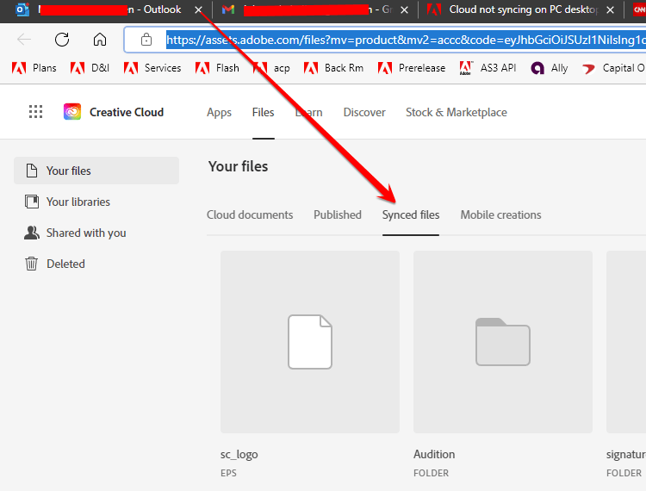Reload the page with refresh icon
The height and width of the screenshot is (491, 646).
coord(62,40)
